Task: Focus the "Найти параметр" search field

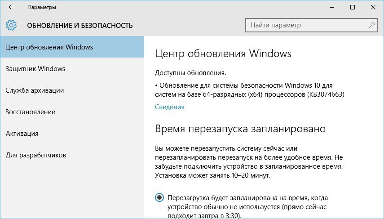Action: 305,25
